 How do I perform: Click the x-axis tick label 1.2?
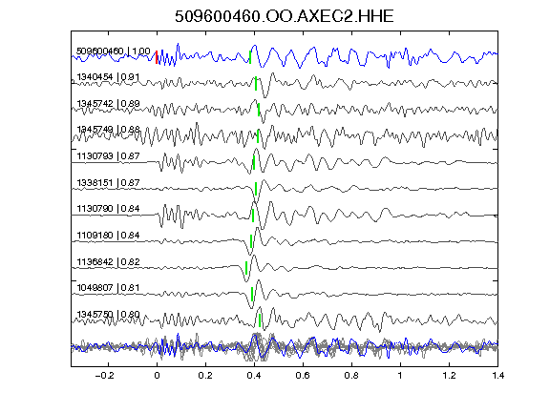(x=449, y=376)
